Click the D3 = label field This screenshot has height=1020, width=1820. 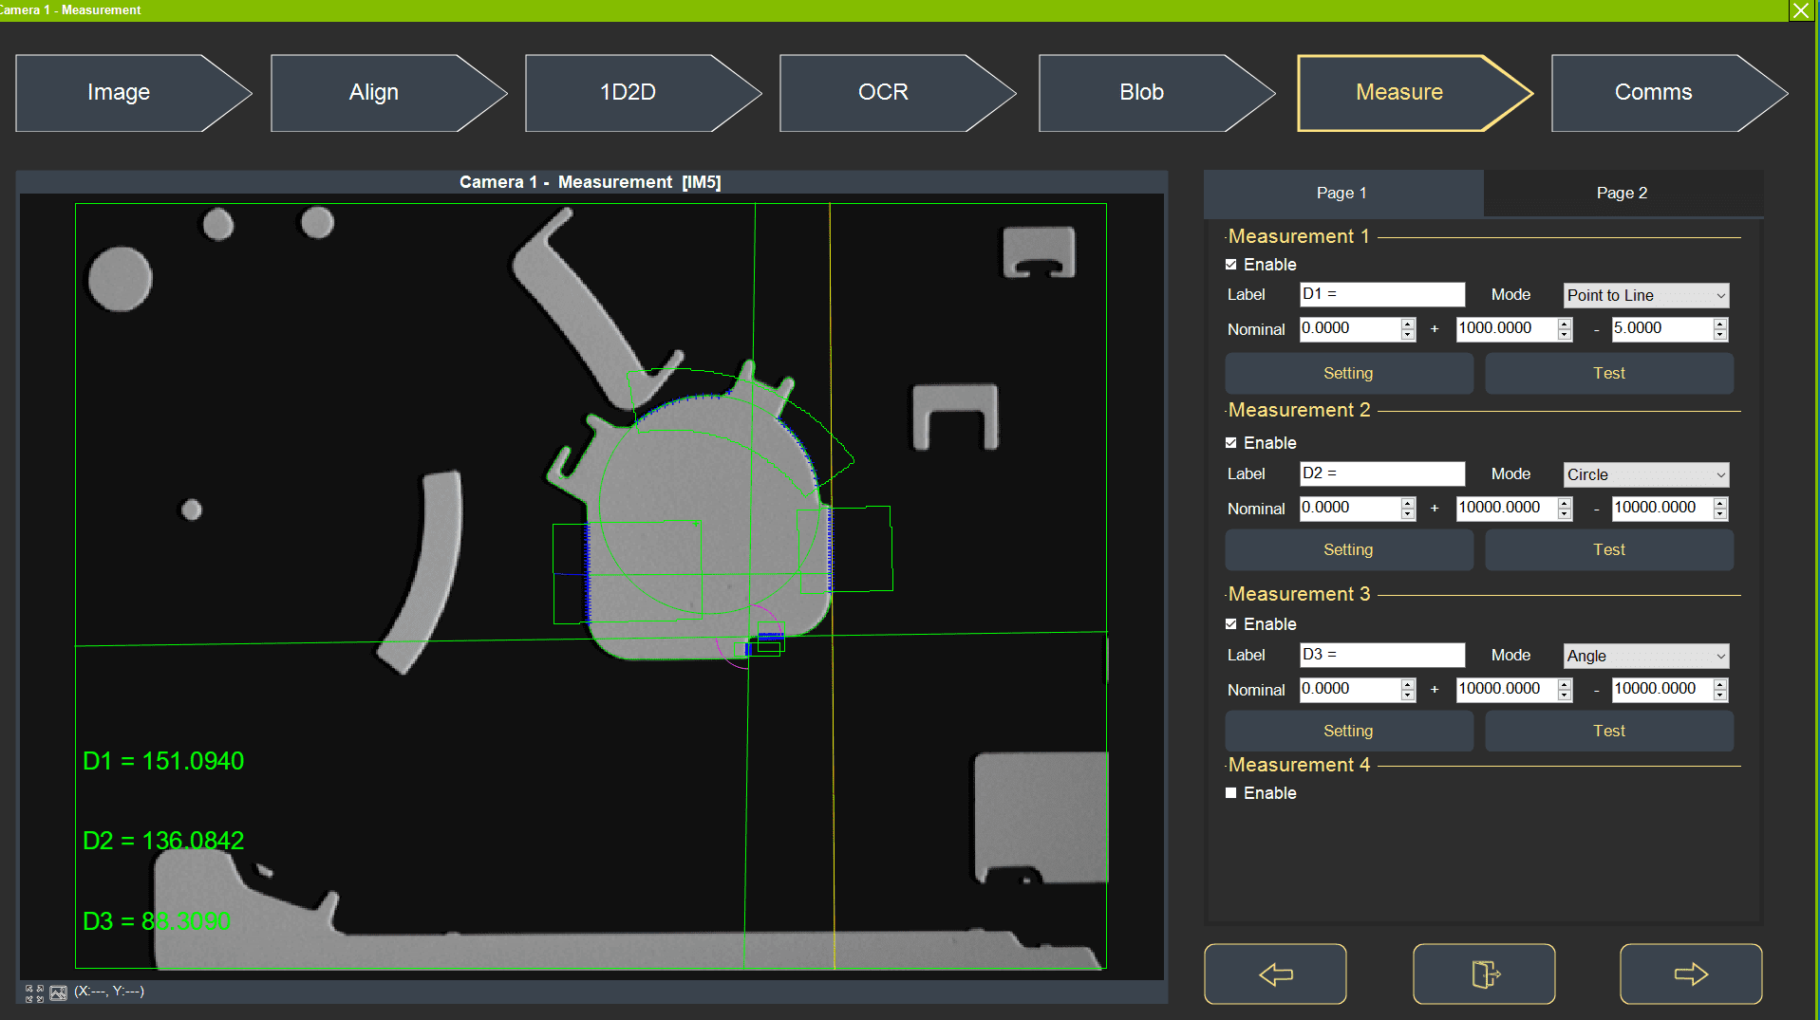point(1382,655)
